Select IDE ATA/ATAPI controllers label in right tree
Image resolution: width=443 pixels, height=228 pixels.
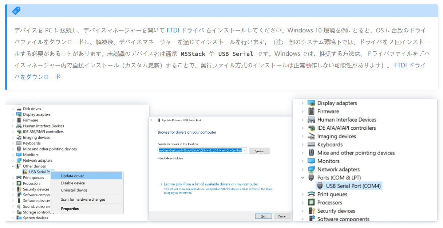coord(347,128)
